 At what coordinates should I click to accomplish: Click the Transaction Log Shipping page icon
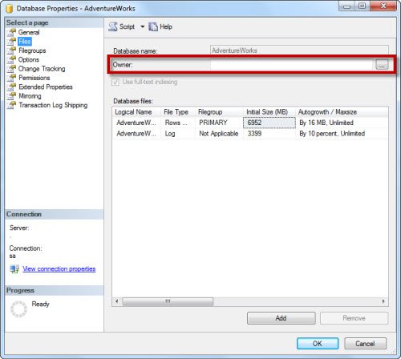pos(11,105)
